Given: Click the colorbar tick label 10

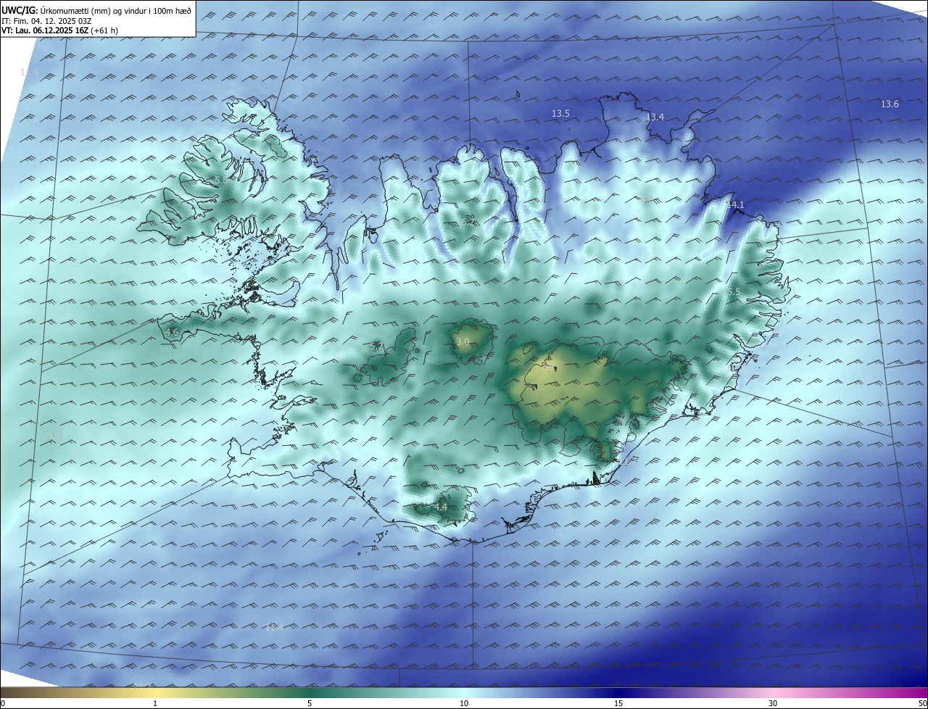Looking at the screenshot, I should point(464,703).
